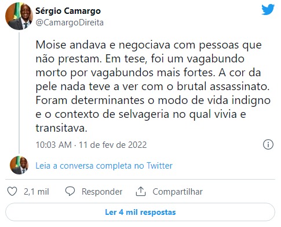
Task: Click the vertical thread line between avatars
Action: pos(19,93)
